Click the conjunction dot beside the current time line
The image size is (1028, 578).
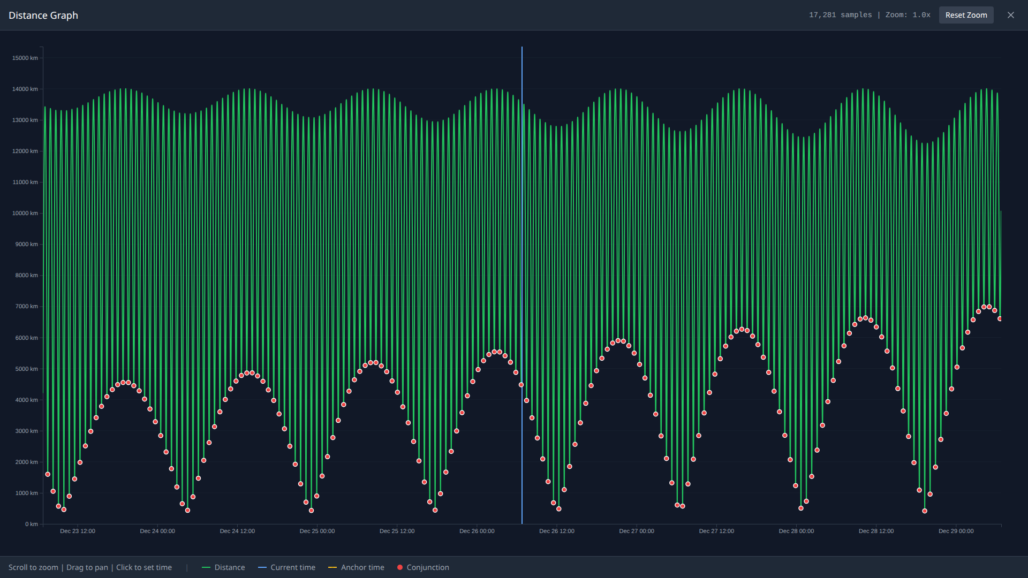521,385
